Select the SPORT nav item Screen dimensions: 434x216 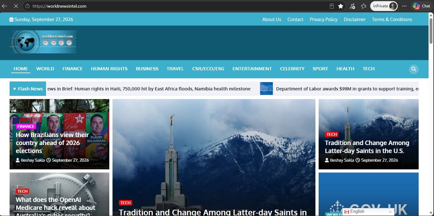pyautogui.click(x=320, y=69)
